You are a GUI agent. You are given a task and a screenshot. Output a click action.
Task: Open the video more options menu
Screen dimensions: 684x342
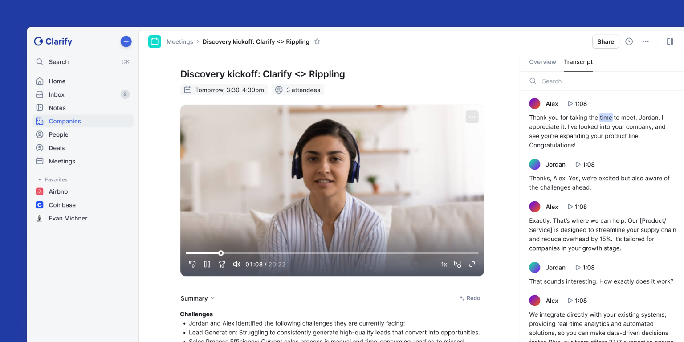[x=472, y=117]
